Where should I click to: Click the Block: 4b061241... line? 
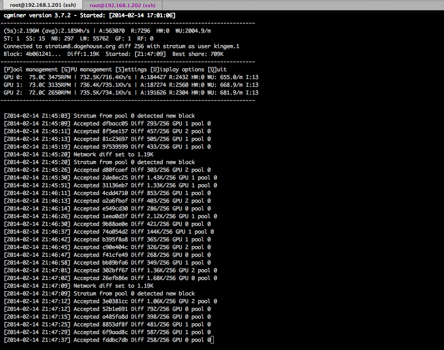coord(114,54)
